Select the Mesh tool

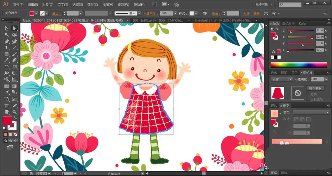coord(7,86)
